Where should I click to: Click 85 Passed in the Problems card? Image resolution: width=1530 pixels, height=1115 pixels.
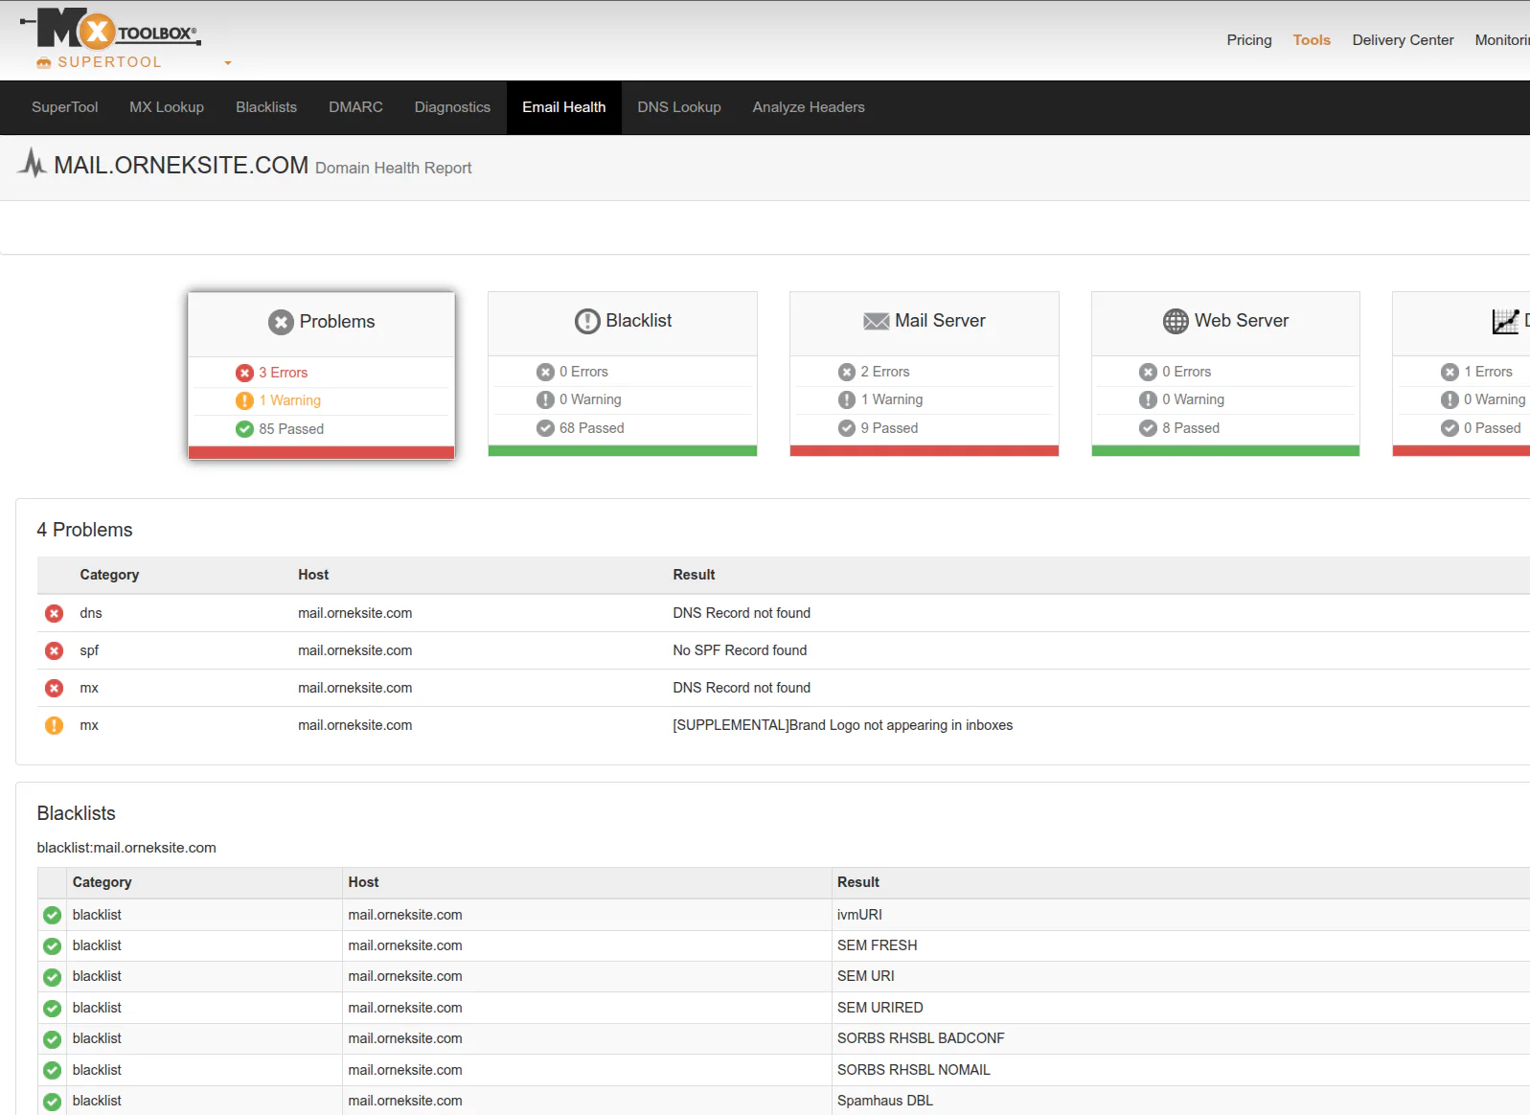[291, 429]
